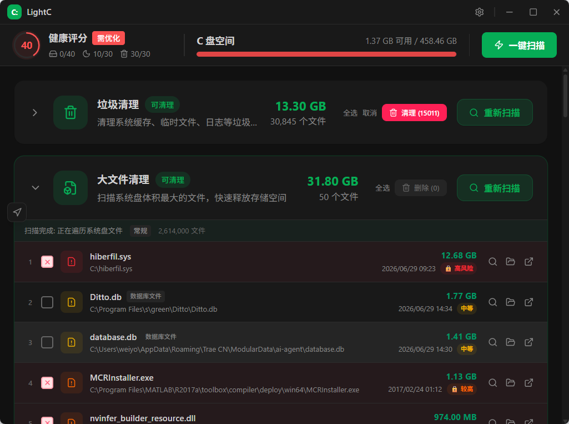
Task: Expand the 垃圾清理 section chevron
Action: pos(35,113)
